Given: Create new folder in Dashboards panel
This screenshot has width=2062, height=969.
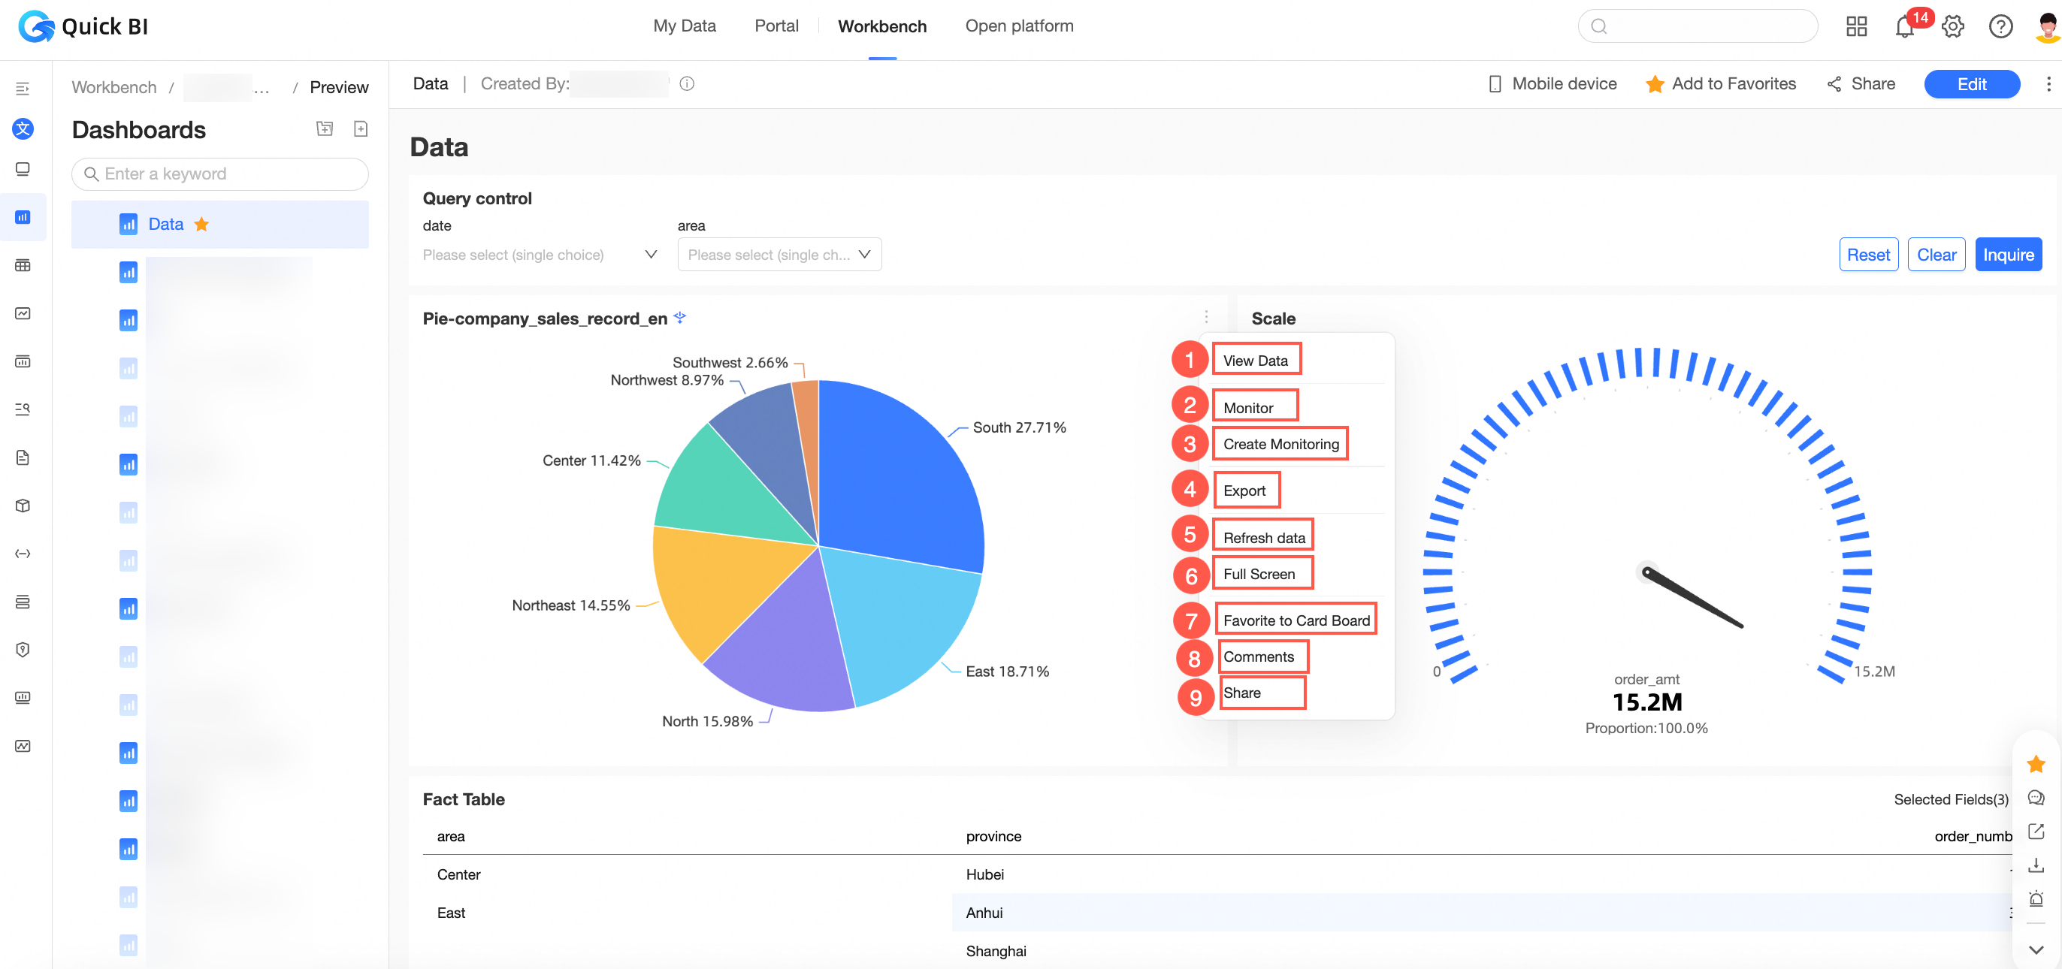Looking at the screenshot, I should 324,129.
